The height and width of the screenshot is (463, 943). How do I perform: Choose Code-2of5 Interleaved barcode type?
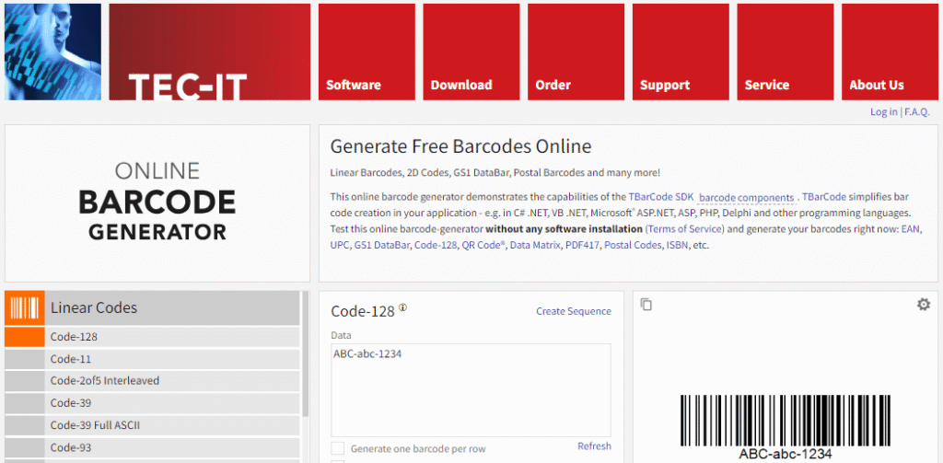[x=104, y=381]
